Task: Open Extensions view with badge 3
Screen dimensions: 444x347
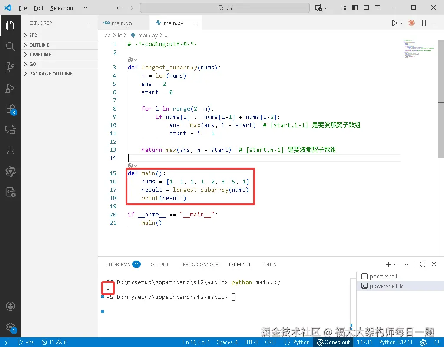Action: click(11, 109)
